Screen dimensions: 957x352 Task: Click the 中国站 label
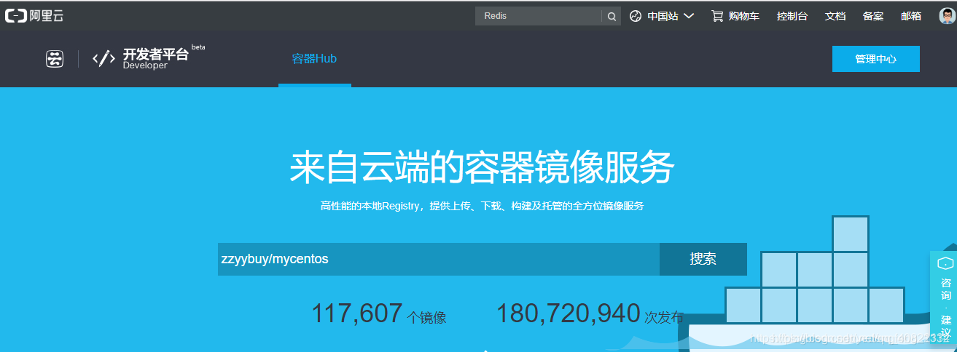tap(663, 16)
